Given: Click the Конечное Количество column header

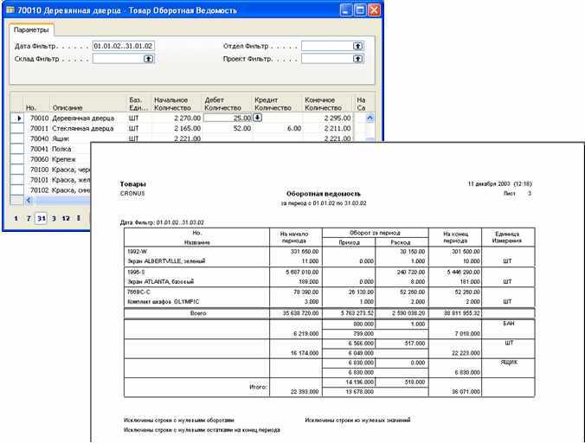Looking at the screenshot, I should (x=327, y=104).
